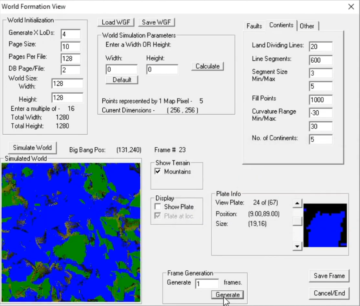Click Calculate for world dimensions
Image resolution: width=360 pixels, height=306 pixels.
click(207, 66)
